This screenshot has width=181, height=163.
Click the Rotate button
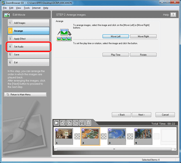[143, 55]
